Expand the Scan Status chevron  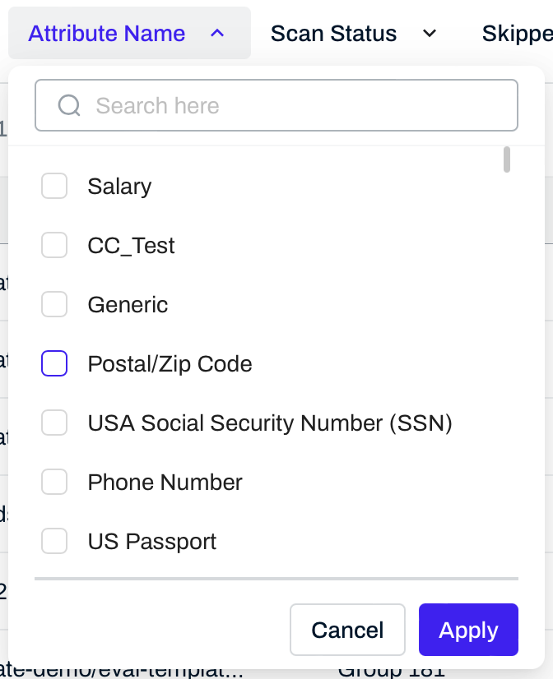coord(429,34)
